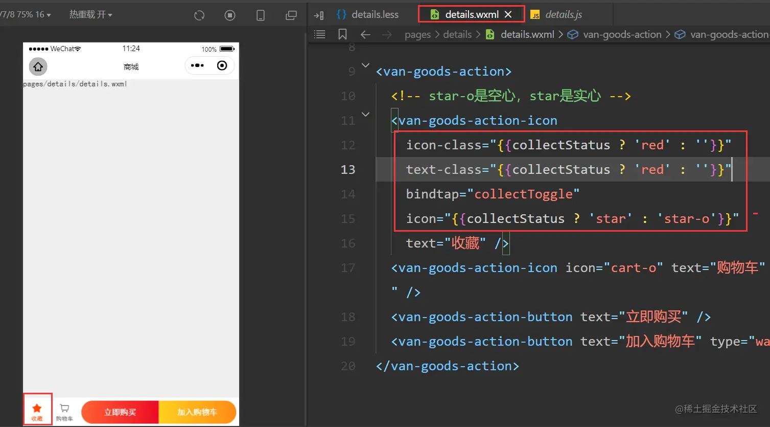Close the details.wxml tab

[x=508, y=14]
